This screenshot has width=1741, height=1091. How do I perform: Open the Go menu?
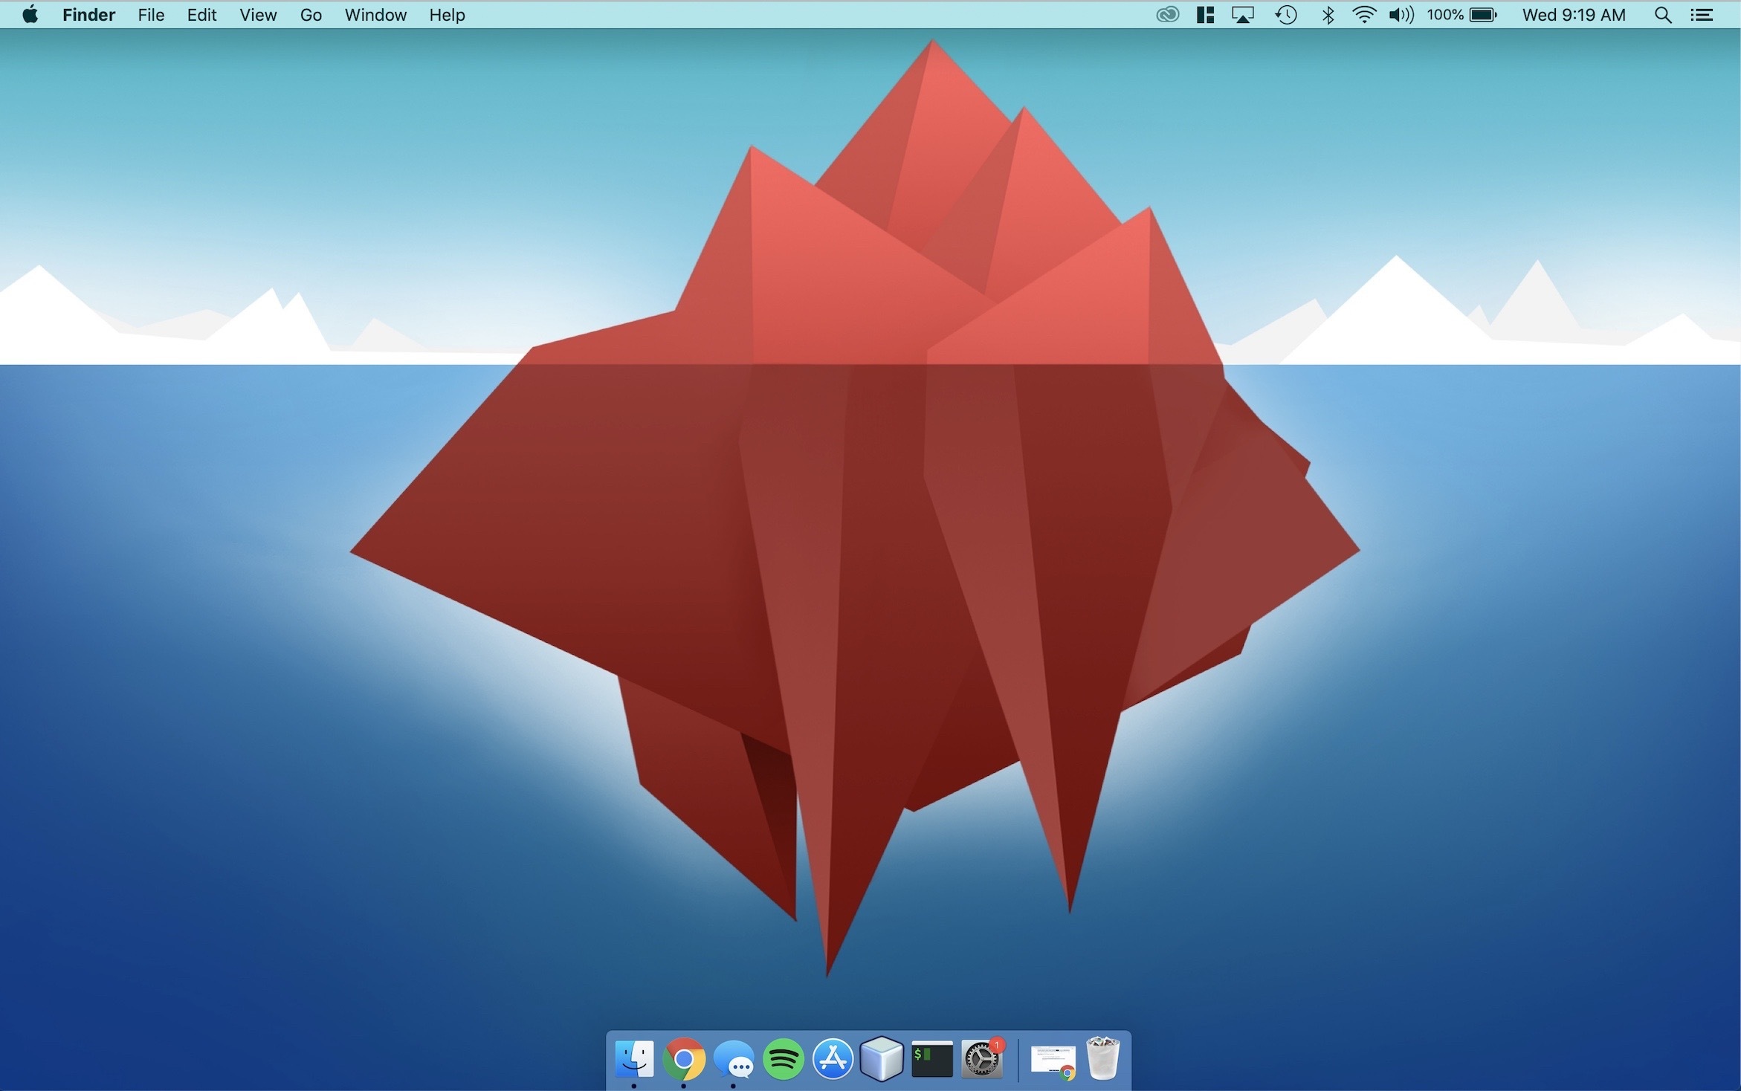point(311,15)
